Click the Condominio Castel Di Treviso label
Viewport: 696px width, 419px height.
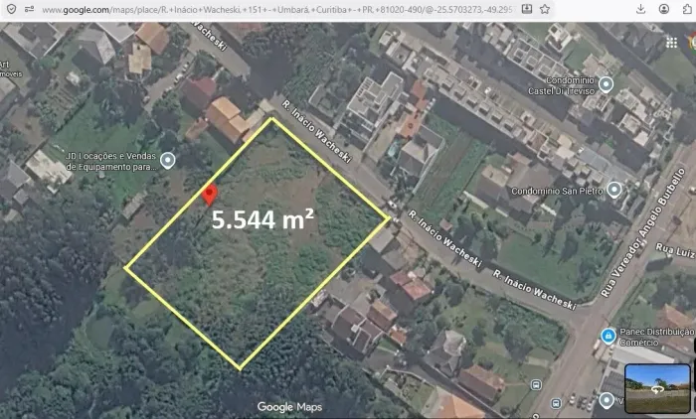coord(561,85)
